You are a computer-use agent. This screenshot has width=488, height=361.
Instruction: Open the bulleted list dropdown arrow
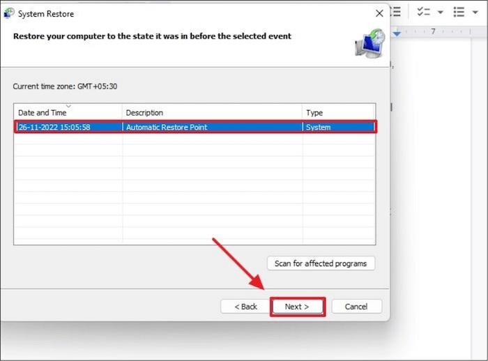pos(475,12)
